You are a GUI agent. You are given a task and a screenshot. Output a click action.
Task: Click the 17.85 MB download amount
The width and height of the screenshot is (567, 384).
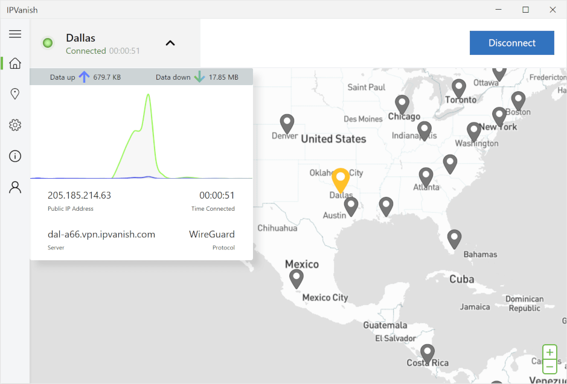[x=223, y=77]
